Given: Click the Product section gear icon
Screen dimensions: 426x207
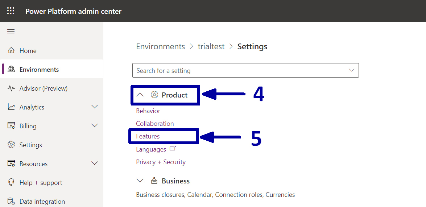Looking at the screenshot, I should pyautogui.click(x=154, y=95).
